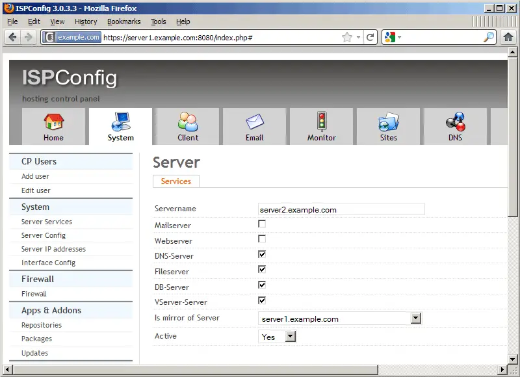Open the Tools menu

pyautogui.click(x=158, y=21)
